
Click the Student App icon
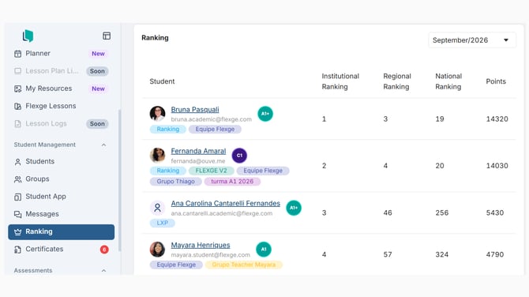[18, 197]
